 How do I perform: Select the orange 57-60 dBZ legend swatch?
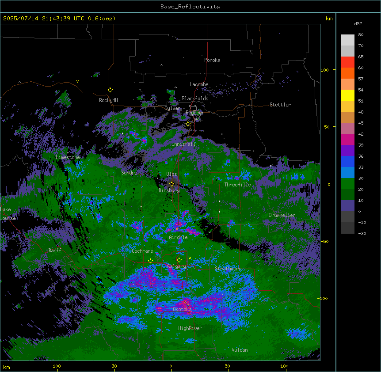347,73
